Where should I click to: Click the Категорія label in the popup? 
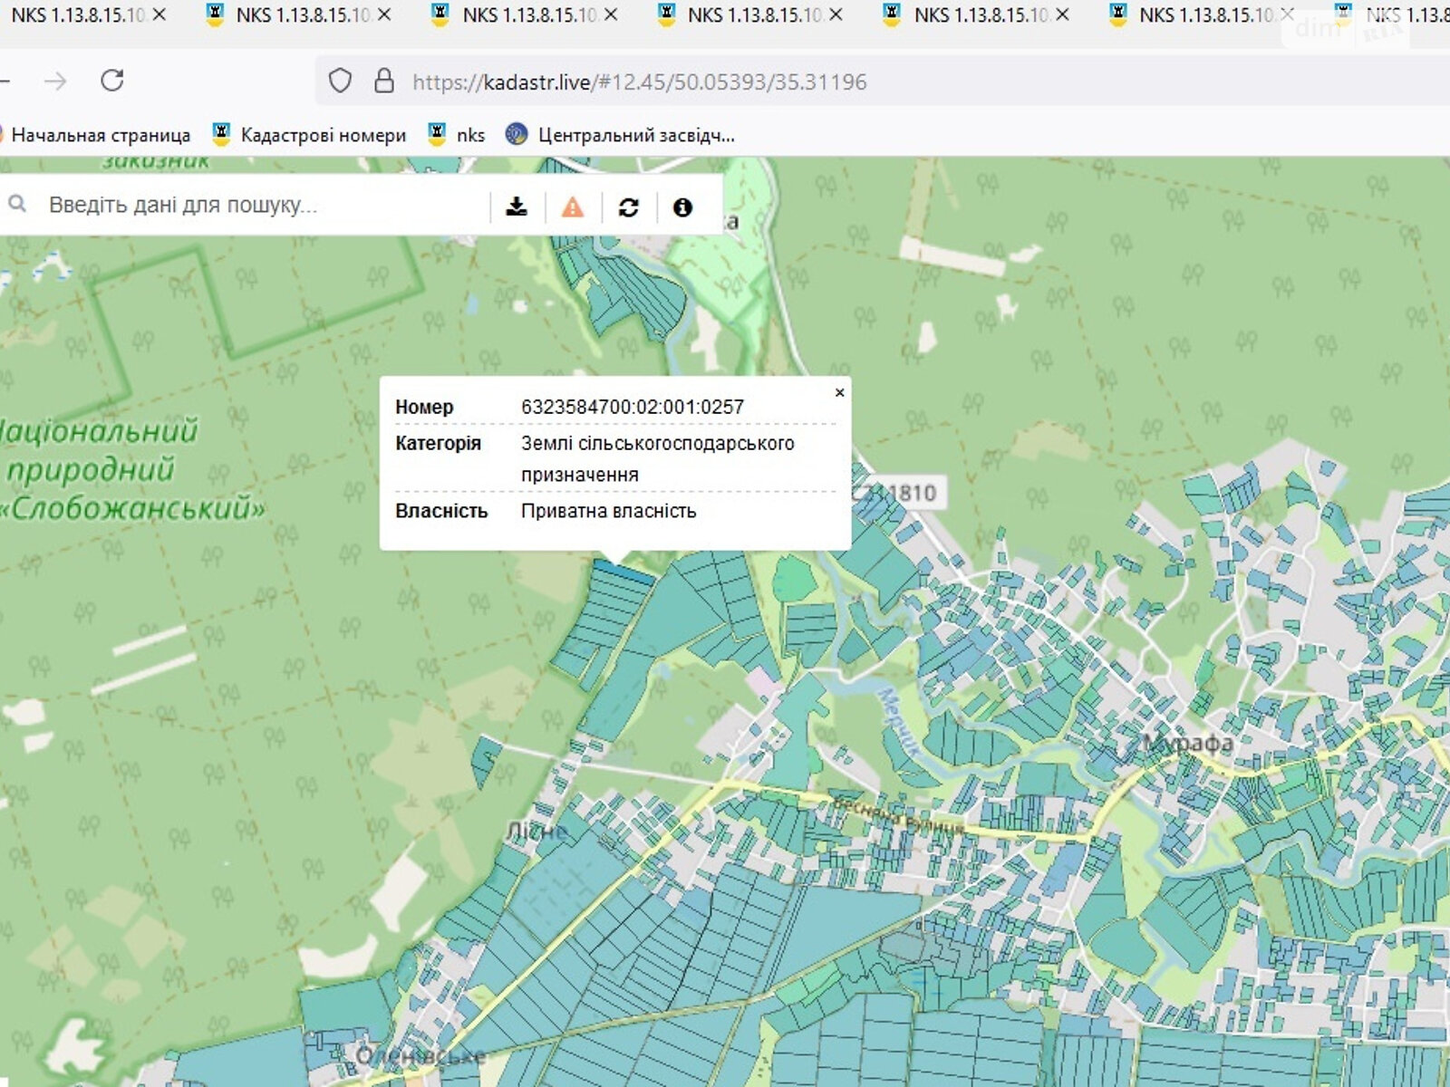(x=438, y=444)
